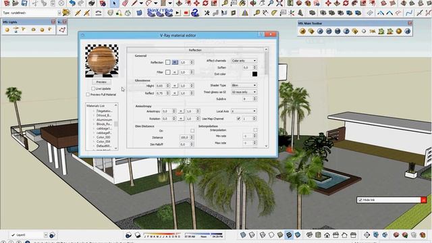Select the pencil Line tool
Viewport: 432px width, 243px height.
pyautogui.click(x=134, y=3)
